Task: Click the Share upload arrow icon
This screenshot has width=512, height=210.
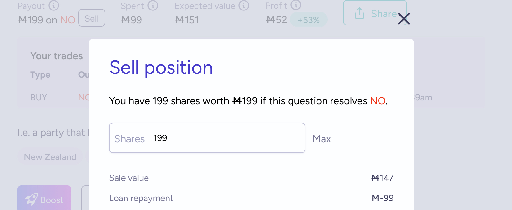Action: [359, 13]
